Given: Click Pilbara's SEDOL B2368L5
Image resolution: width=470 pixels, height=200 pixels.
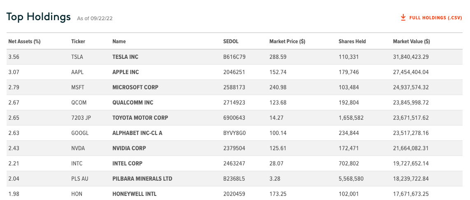Looking at the screenshot, I should [234, 179].
